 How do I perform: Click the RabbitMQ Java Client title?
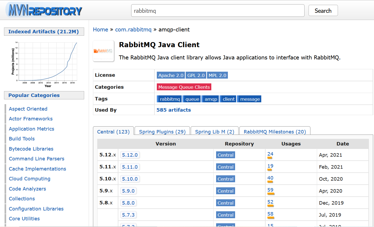(159, 45)
